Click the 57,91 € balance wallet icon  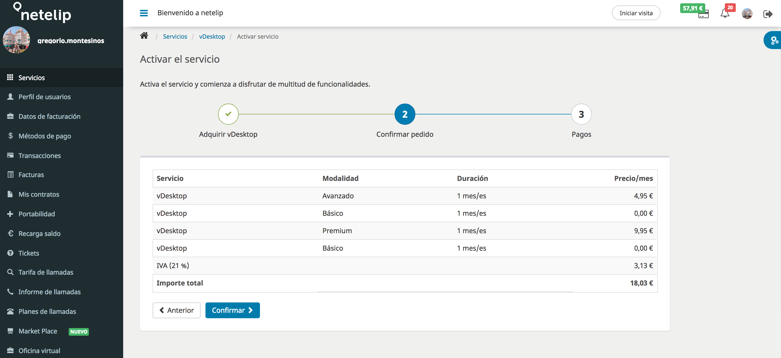(x=703, y=14)
